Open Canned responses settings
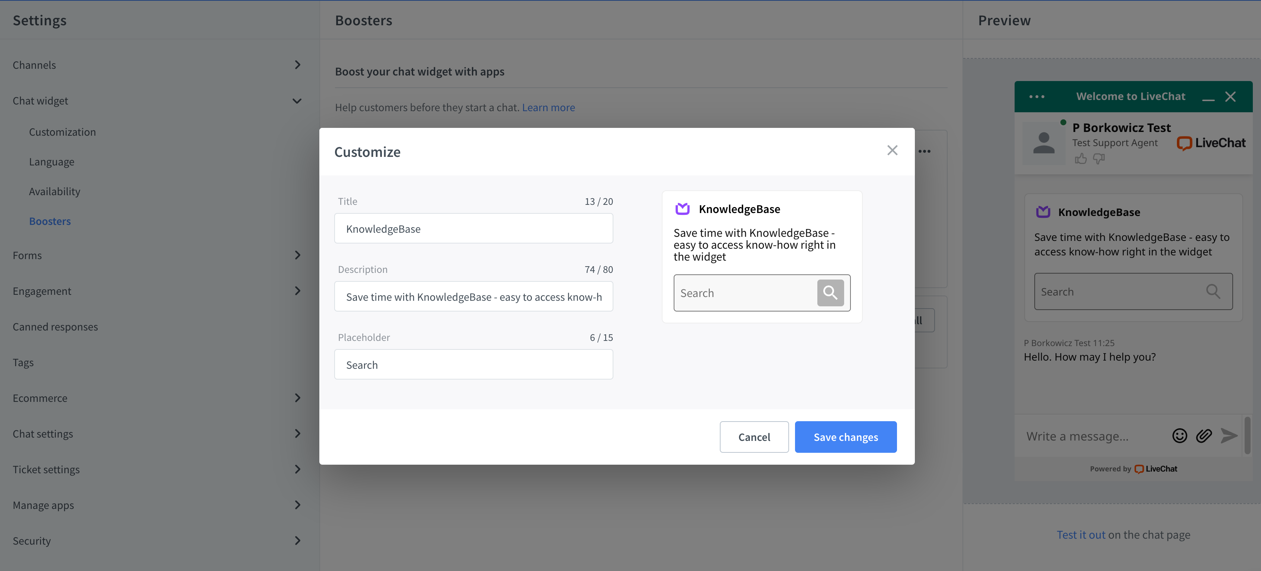 point(55,326)
